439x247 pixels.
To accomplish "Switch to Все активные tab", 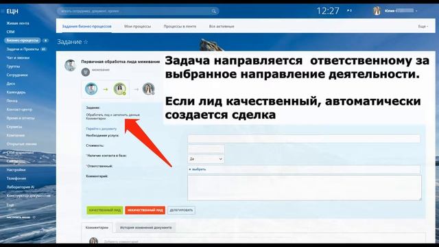I will (222, 26).
